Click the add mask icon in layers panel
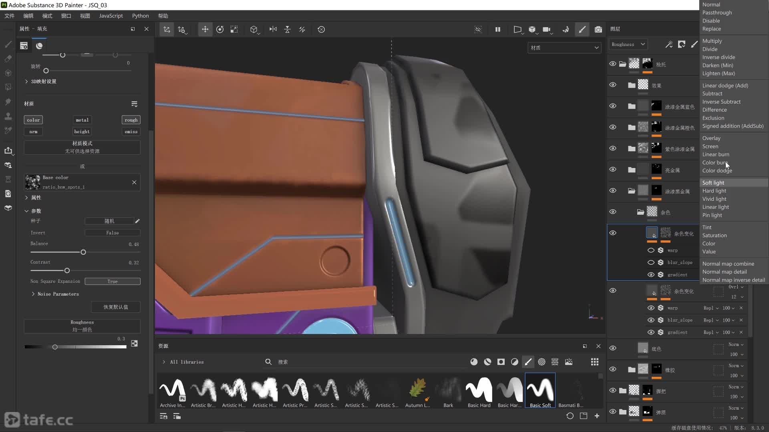Image resolution: width=769 pixels, height=432 pixels. [x=682, y=44]
